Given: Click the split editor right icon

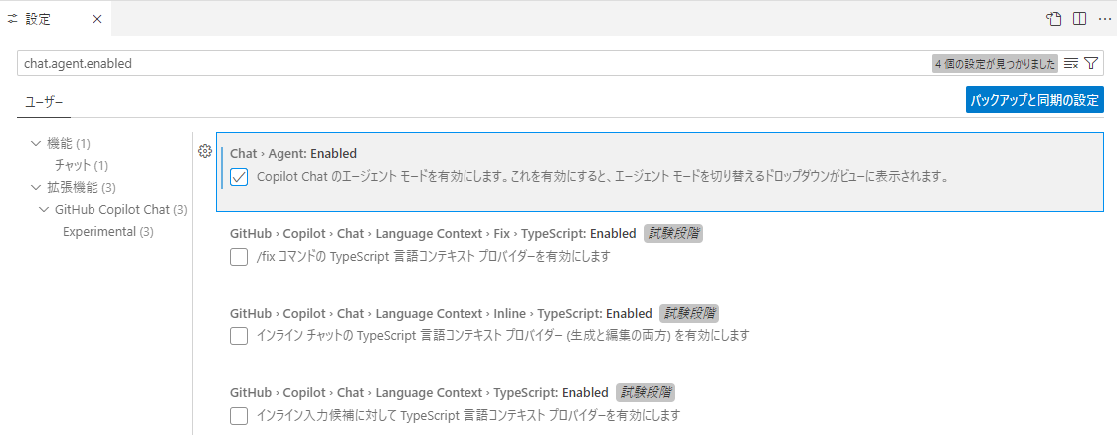Looking at the screenshot, I should (x=1079, y=19).
